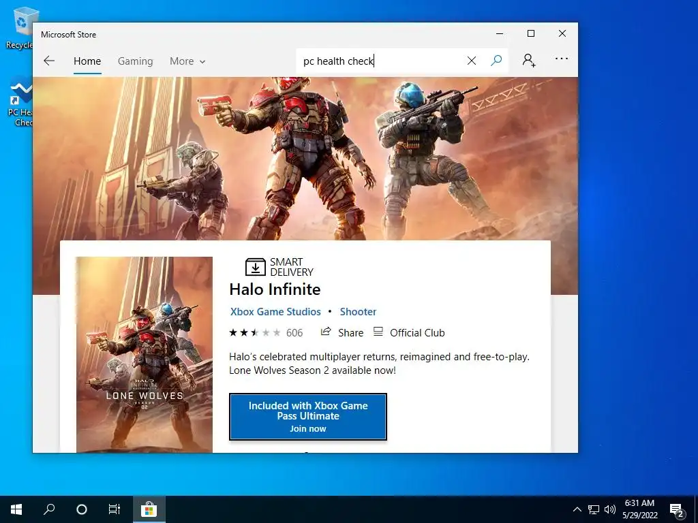This screenshot has width=698, height=523.
Task: Open the Action Center notifications icon
Action: tap(677, 510)
